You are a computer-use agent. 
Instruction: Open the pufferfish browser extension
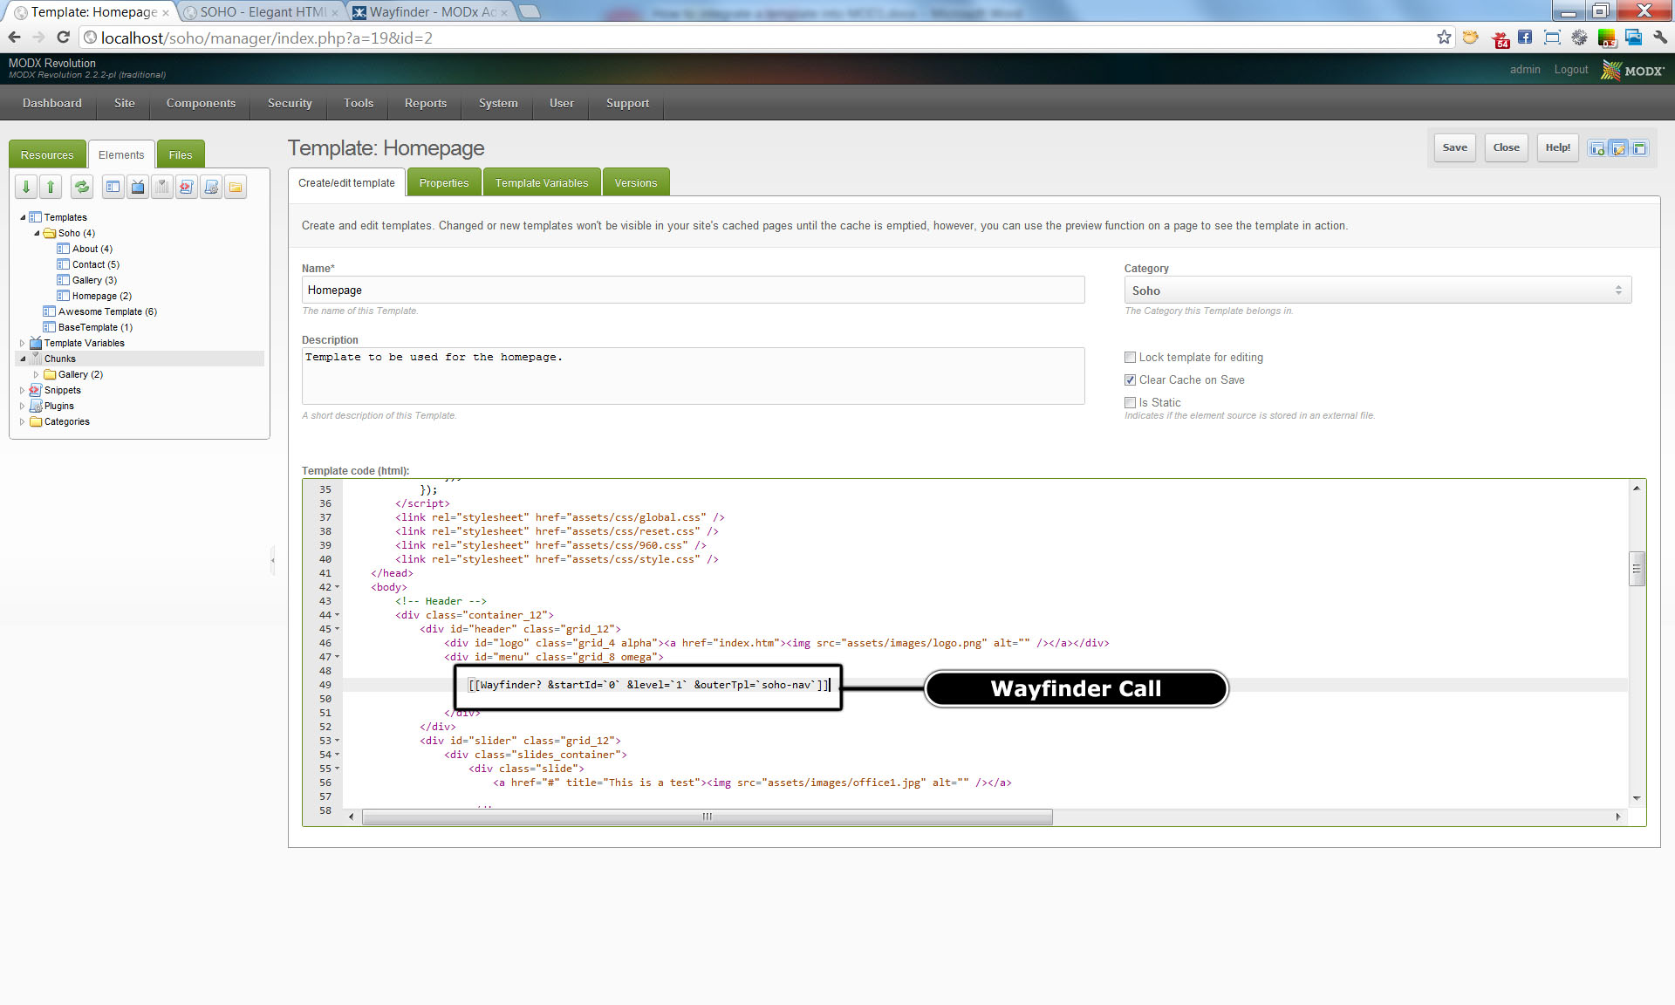point(1471,38)
